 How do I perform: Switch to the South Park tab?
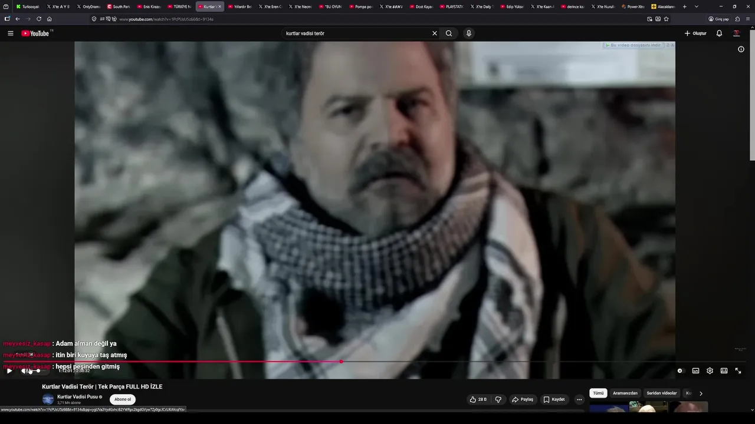point(119,6)
